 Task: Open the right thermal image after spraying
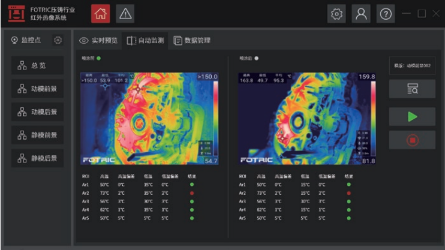coord(307,119)
